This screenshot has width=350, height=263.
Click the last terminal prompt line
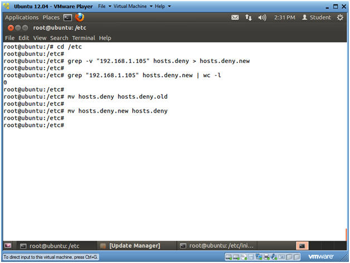(x=33, y=125)
